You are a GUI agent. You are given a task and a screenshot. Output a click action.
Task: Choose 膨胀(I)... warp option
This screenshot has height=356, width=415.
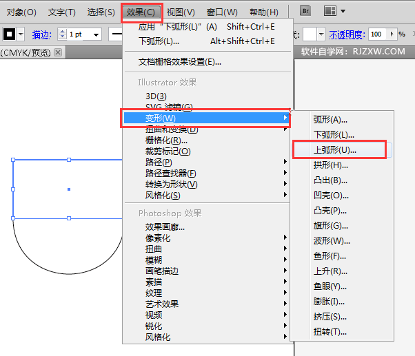pos(342,302)
